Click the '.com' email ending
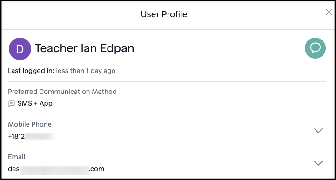 (x=97, y=169)
